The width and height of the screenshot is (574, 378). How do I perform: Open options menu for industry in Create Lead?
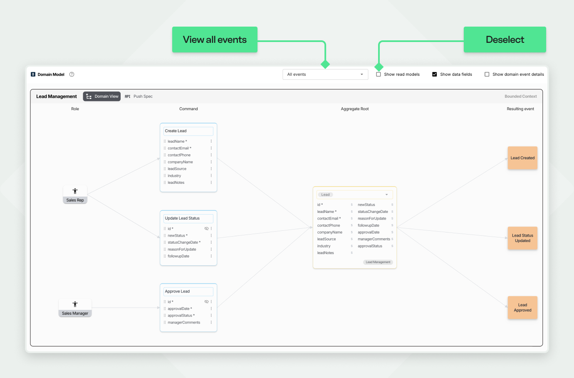coord(211,176)
